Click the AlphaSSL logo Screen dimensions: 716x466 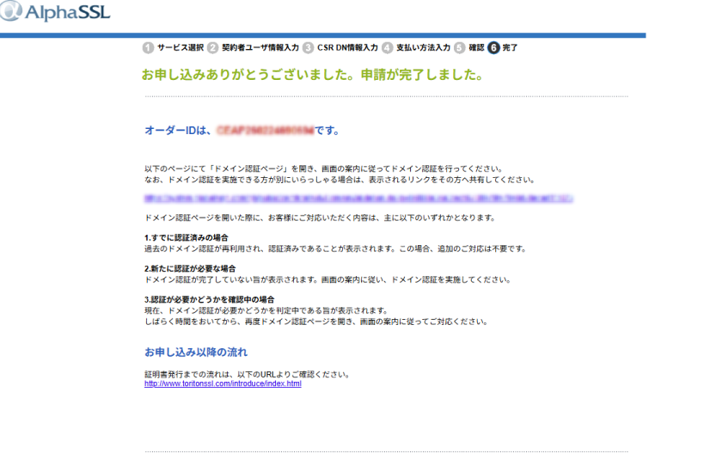coord(56,13)
